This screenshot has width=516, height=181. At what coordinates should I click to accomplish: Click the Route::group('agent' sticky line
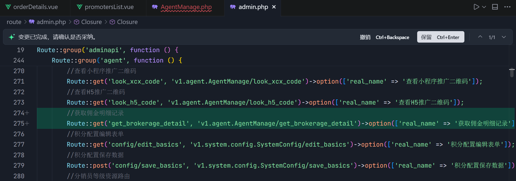(x=117, y=60)
